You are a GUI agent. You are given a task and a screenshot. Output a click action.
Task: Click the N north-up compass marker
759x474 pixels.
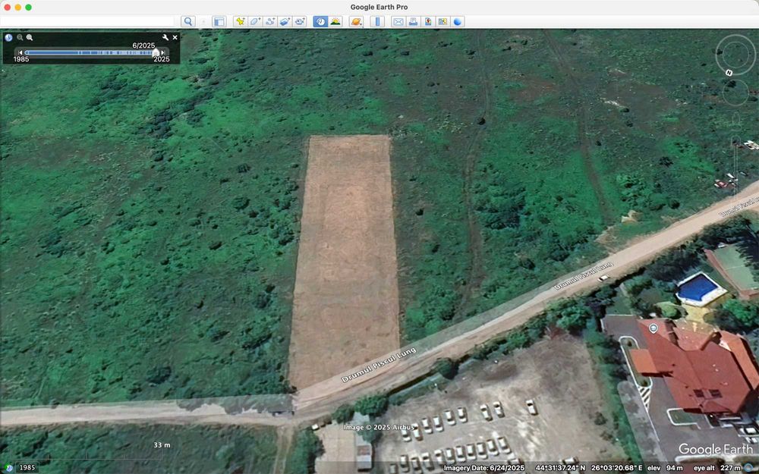pyautogui.click(x=729, y=73)
